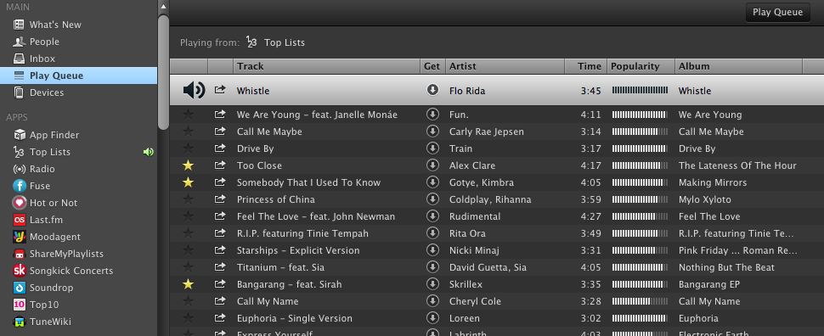The image size is (824, 336).
Task: Click artist name Flo Rida
Action: click(467, 91)
